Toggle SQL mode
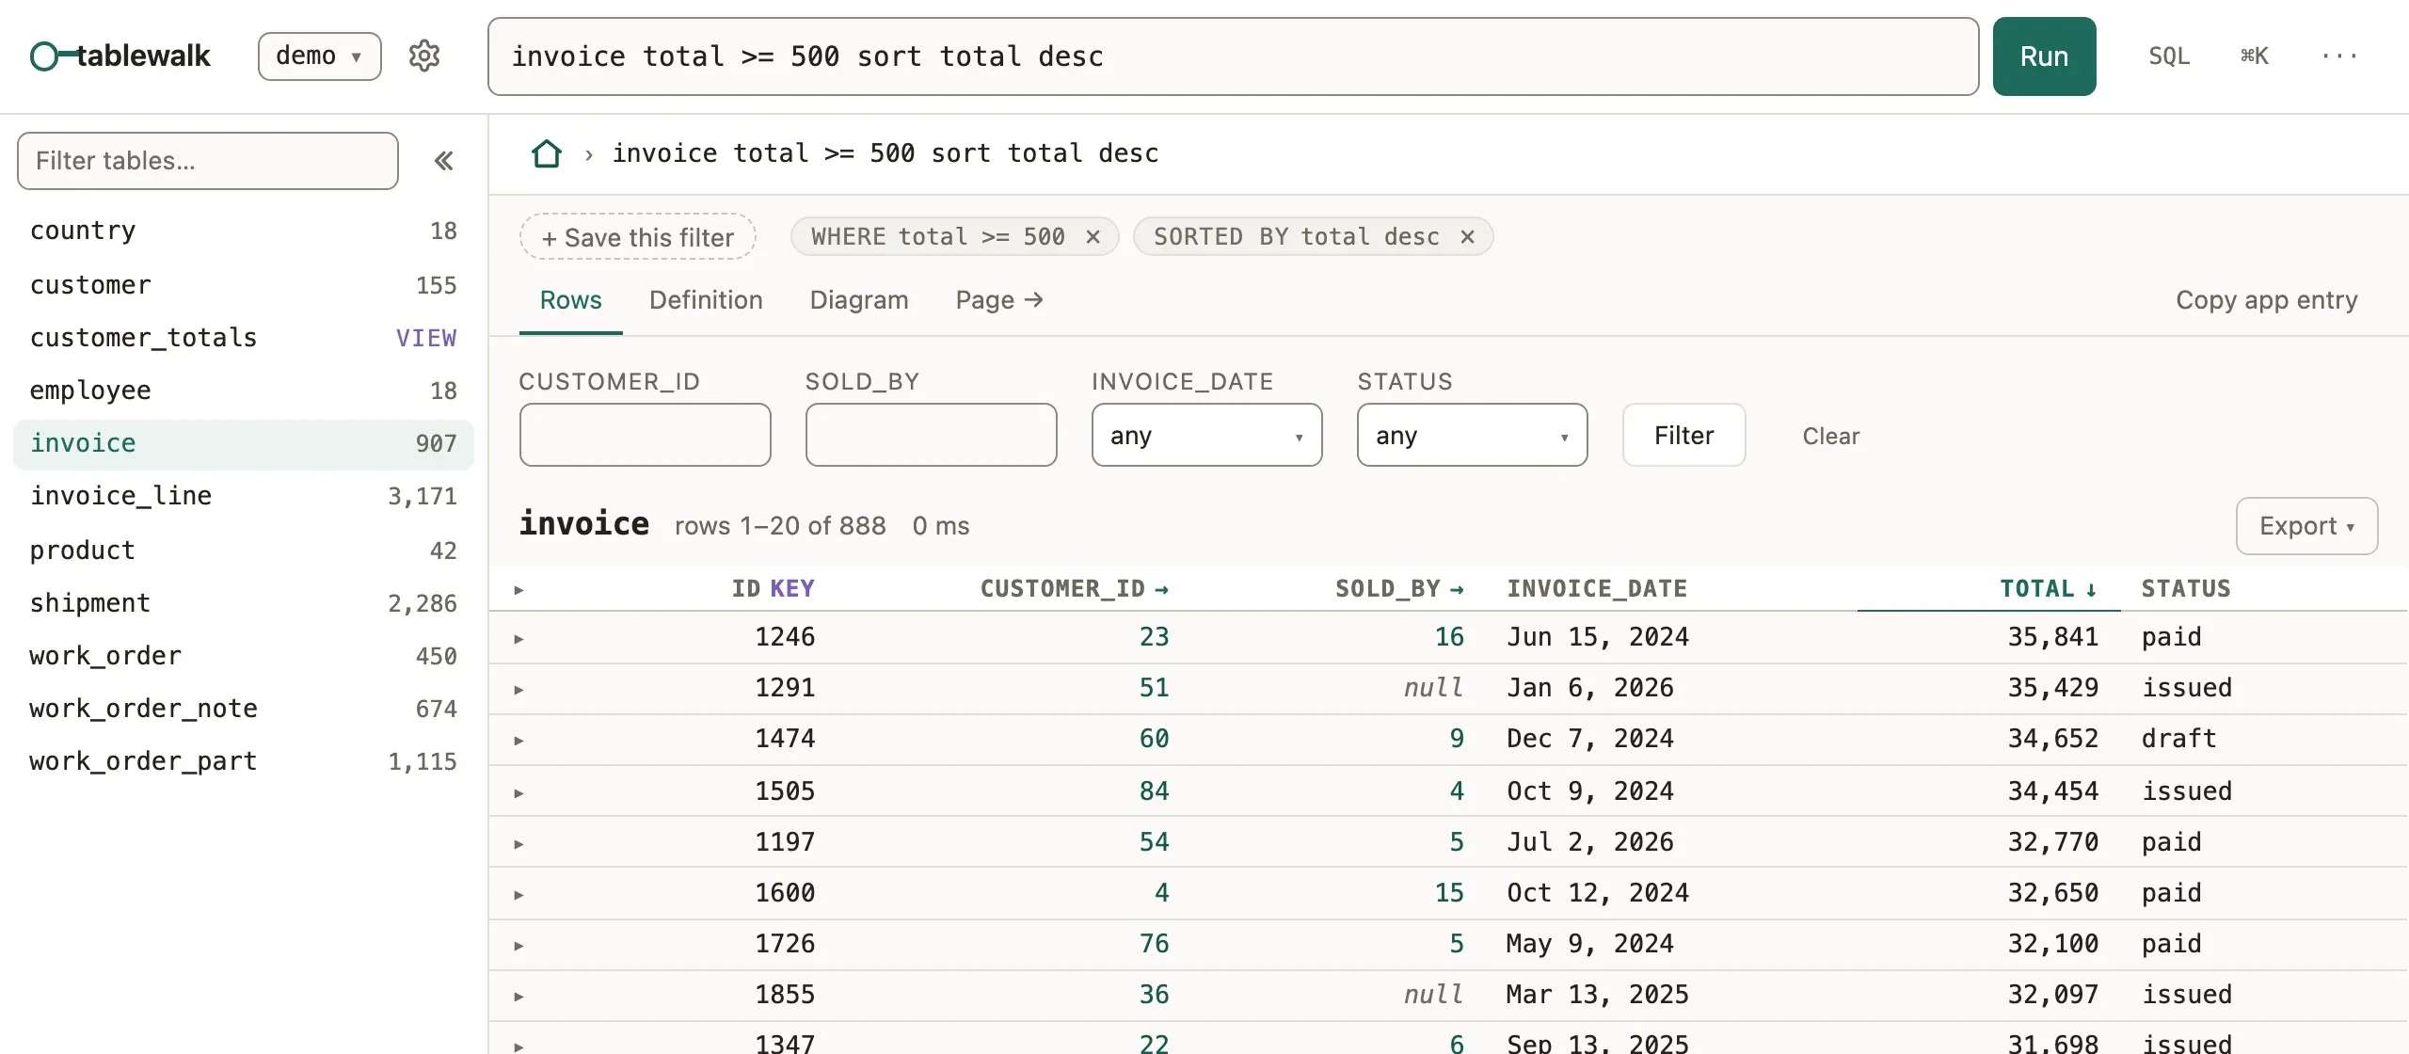This screenshot has height=1054, width=2409. (2169, 56)
